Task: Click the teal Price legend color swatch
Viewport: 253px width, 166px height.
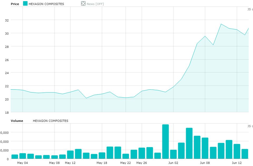Action: click(25, 4)
